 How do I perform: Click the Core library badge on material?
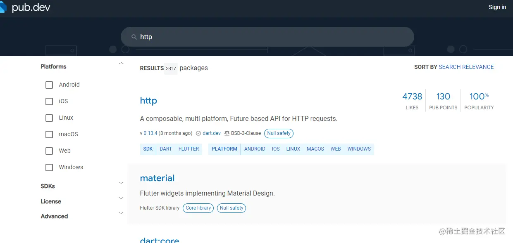coord(198,208)
